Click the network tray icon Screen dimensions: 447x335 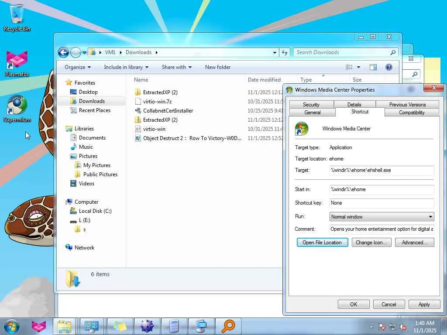[x=392, y=327]
